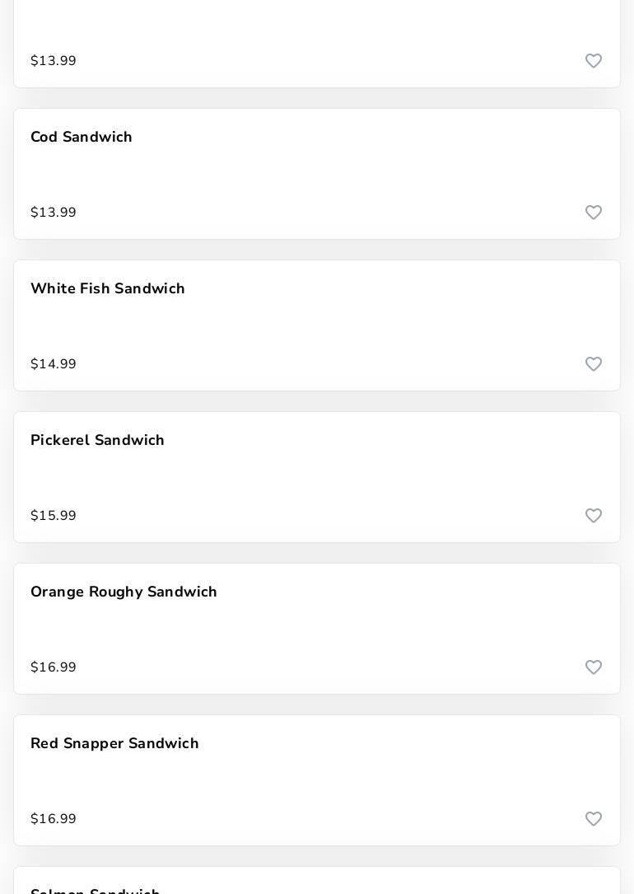Click Orange Roughy Sandwich's $16.99 price
This screenshot has width=634, height=894.
coord(54,667)
